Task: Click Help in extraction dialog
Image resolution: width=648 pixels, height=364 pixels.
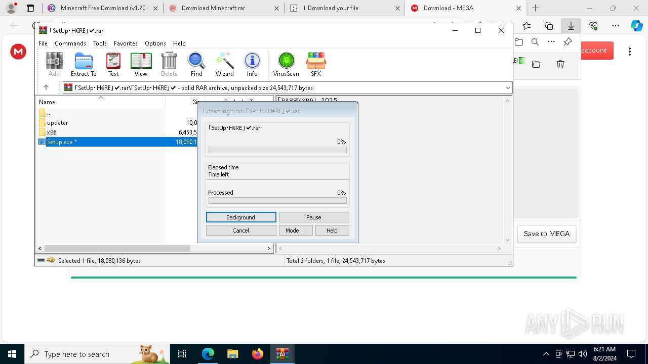Action: [x=332, y=231]
